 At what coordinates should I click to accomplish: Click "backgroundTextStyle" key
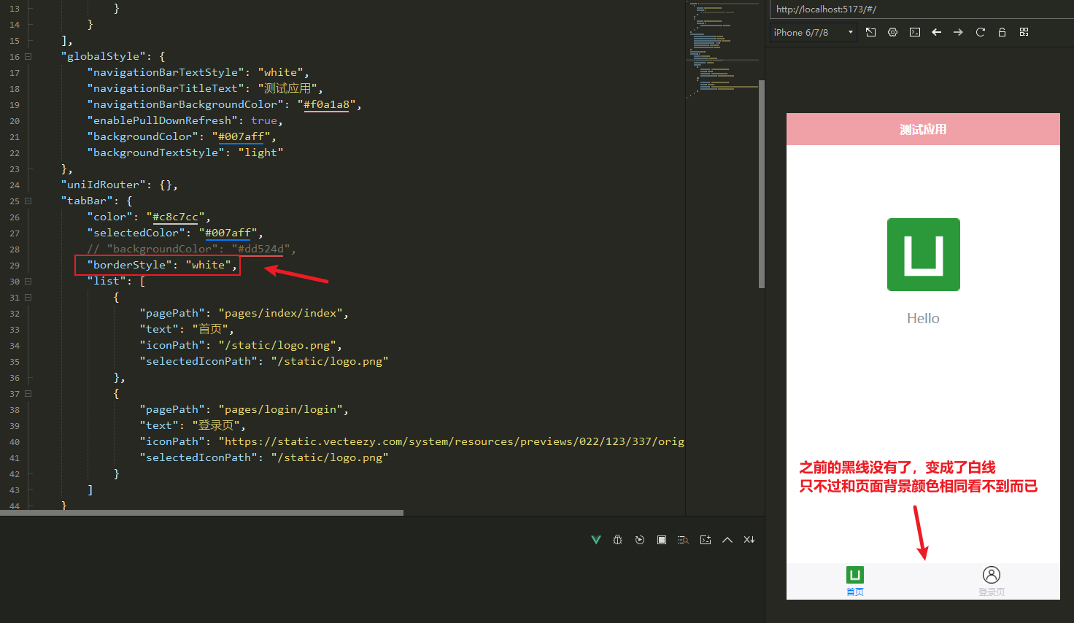click(x=156, y=152)
